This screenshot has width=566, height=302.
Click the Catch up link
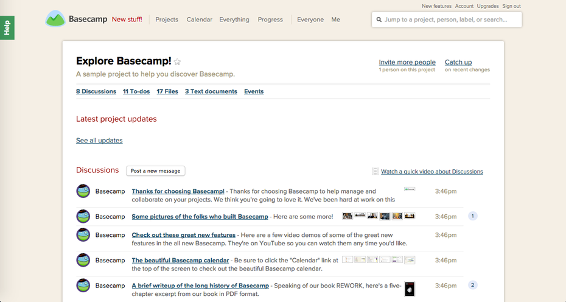point(458,62)
